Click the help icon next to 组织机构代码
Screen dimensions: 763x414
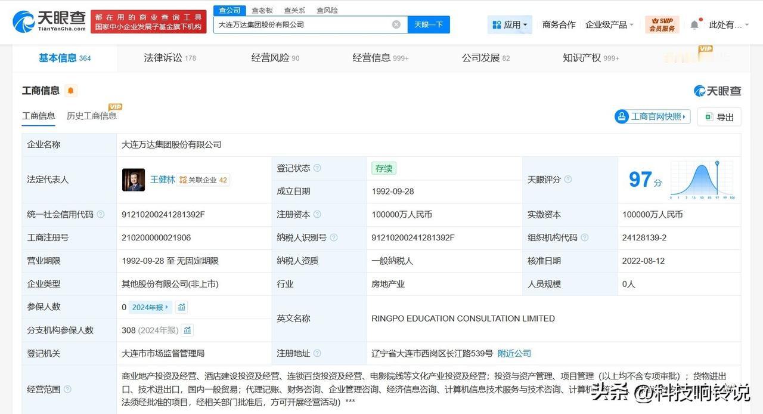[585, 237]
